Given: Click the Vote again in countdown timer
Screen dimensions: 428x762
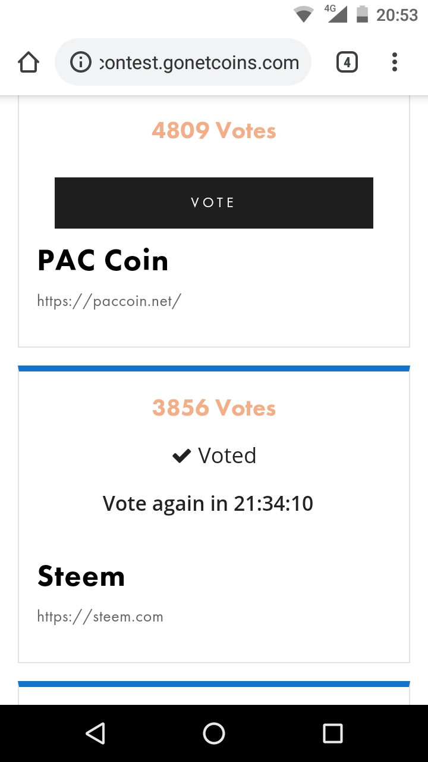Looking at the screenshot, I should pyautogui.click(x=208, y=504).
